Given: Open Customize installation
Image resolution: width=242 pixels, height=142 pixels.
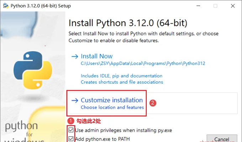Looking at the screenshot, I should [x=112, y=100].
